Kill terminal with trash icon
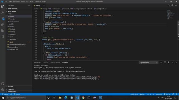This screenshot has width=179, height=100. (x=168, y=62)
